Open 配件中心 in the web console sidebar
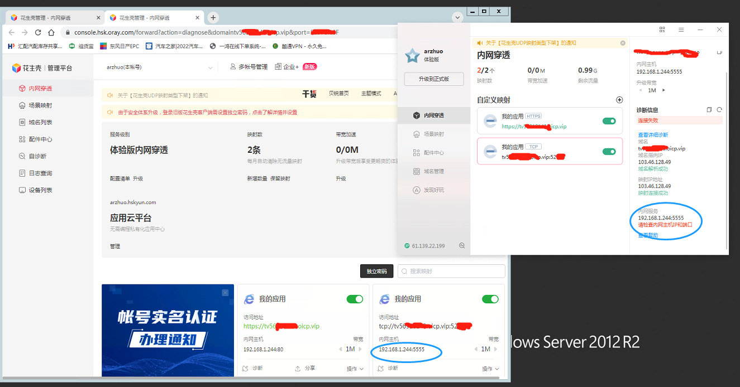 pos(40,139)
